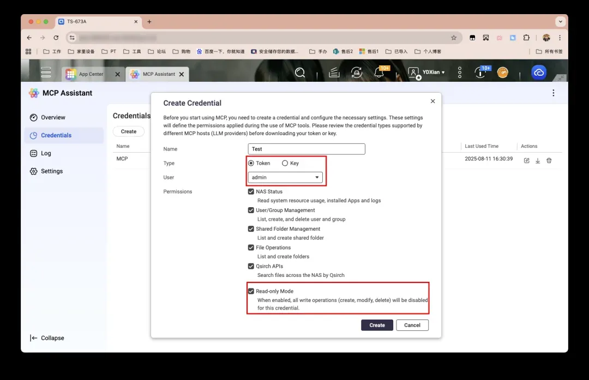Screen dimensions: 589x380
Task: Toggle the File Operations checkbox
Action: tap(251, 248)
